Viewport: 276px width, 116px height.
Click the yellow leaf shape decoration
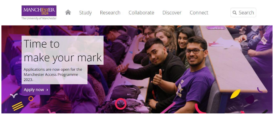click(235, 94)
